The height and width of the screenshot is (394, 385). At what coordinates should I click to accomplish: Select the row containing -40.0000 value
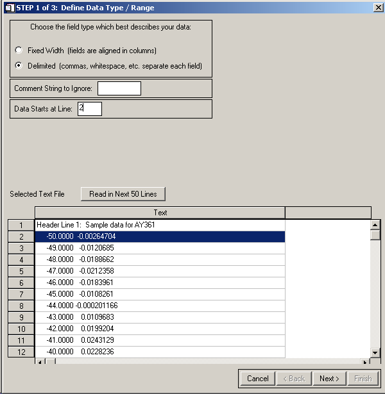click(160, 352)
